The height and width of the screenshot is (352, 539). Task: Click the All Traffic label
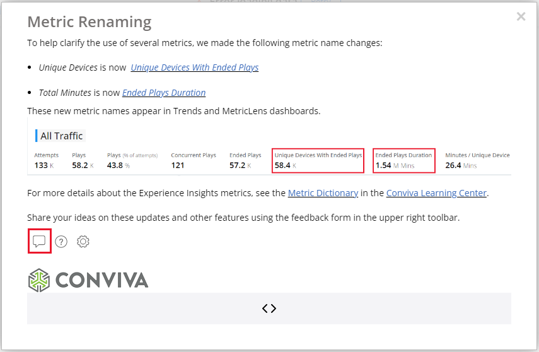pyautogui.click(x=61, y=136)
